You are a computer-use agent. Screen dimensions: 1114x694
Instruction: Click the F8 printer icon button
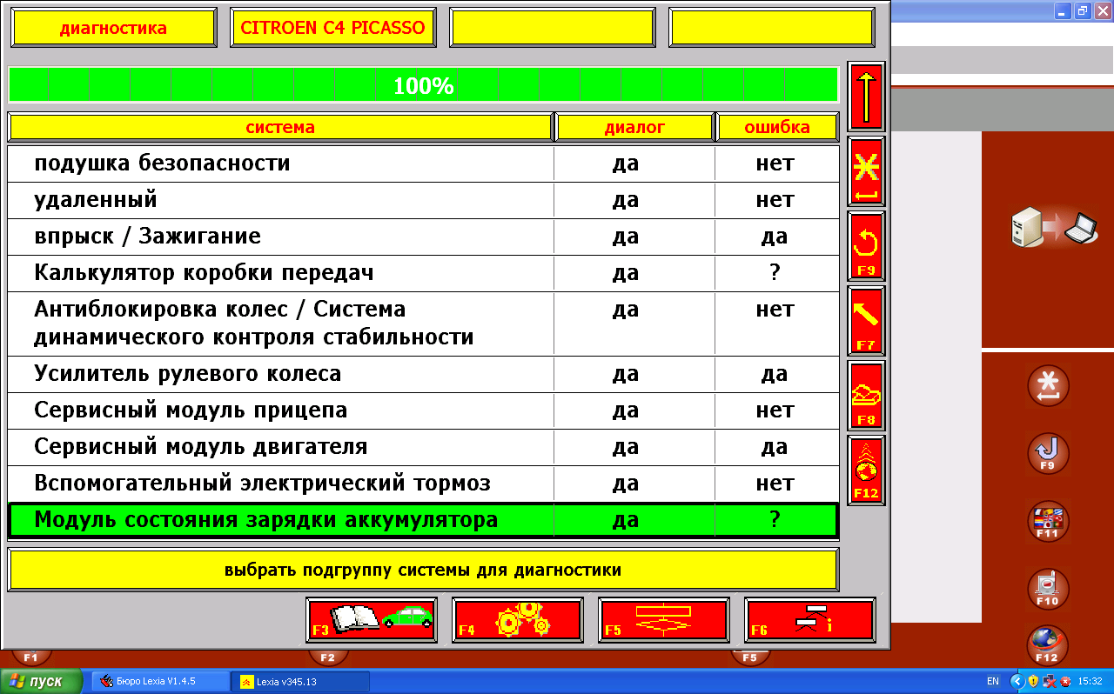click(866, 396)
